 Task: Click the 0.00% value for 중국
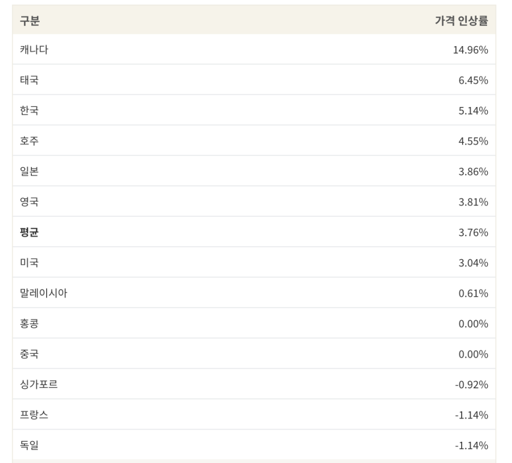(473, 354)
